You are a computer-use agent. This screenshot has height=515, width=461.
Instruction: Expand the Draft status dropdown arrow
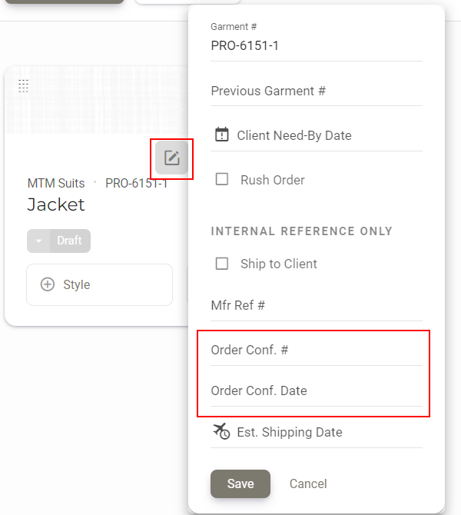38,241
